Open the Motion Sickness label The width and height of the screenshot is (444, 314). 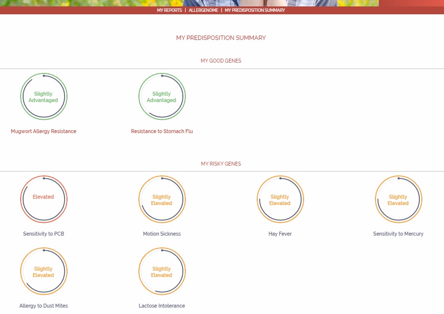coord(162,234)
